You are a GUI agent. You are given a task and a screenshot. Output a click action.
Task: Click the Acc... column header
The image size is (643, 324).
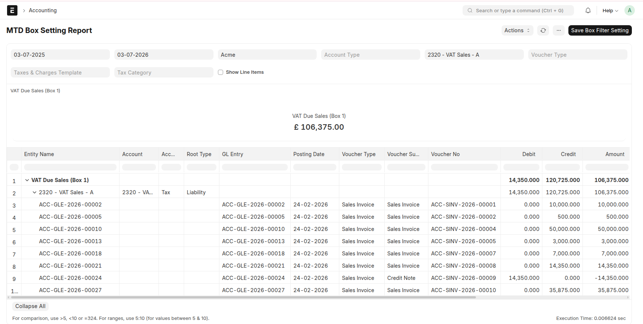pyautogui.click(x=171, y=154)
